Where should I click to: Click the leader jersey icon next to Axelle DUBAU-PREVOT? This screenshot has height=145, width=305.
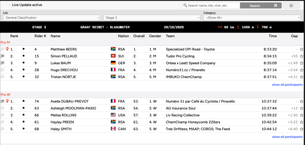click(x=7, y=101)
